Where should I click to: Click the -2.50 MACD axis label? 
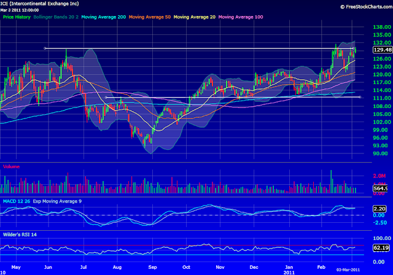pos(380,223)
